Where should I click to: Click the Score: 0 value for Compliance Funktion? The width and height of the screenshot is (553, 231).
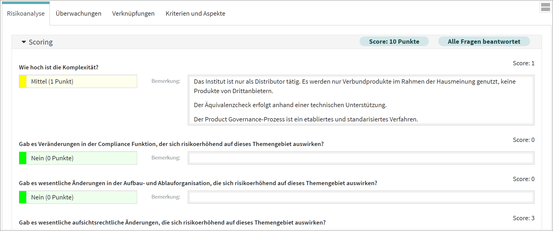click(x=524, y=140)
